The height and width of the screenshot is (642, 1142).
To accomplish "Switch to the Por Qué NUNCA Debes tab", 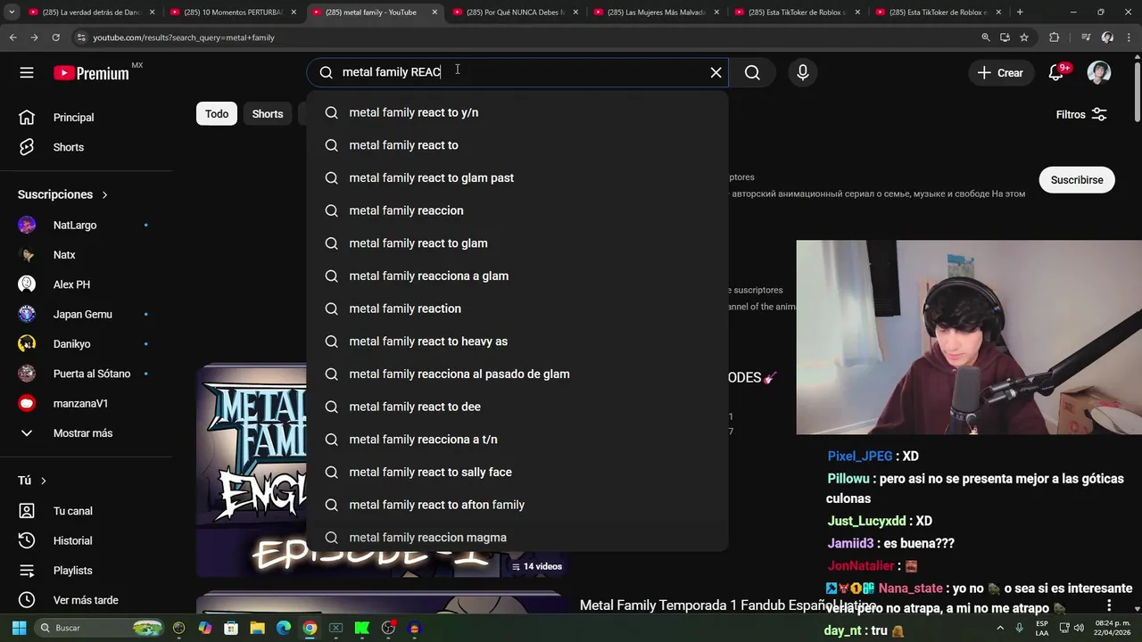I will pyautogui.click(x=516, y=12).
